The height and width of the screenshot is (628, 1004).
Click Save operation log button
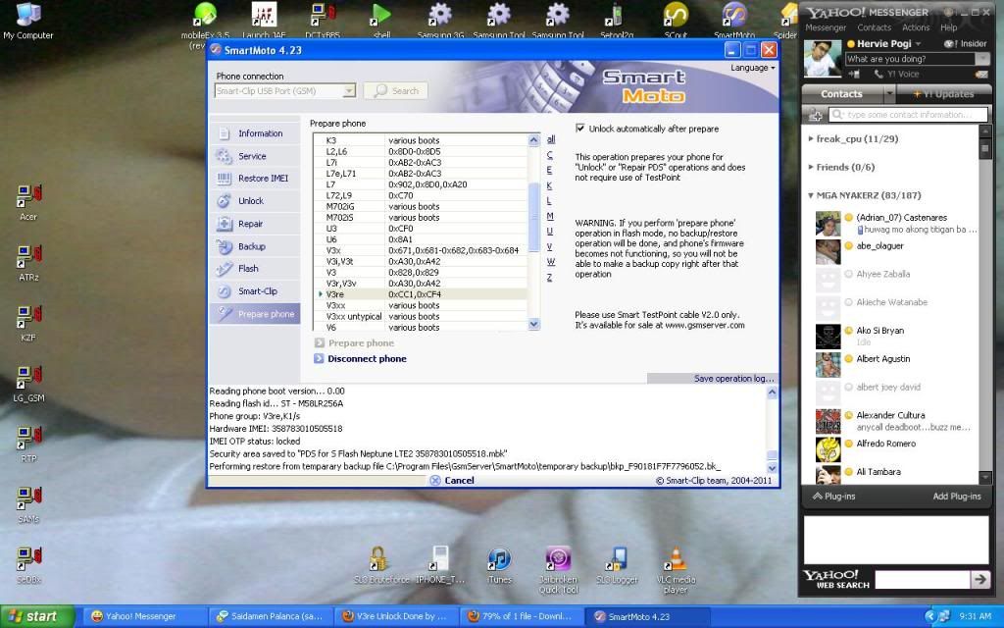(x=714, y=378)
